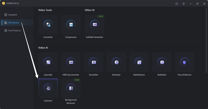
Task: Minimize the UniFab window
Action: (x=191, y=4)
